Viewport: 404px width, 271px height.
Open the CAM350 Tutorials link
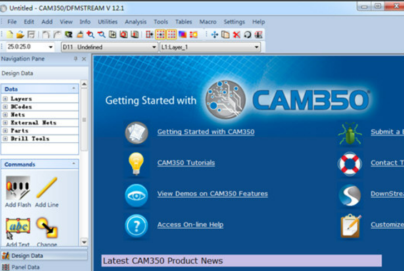click(x=186, y=163)
